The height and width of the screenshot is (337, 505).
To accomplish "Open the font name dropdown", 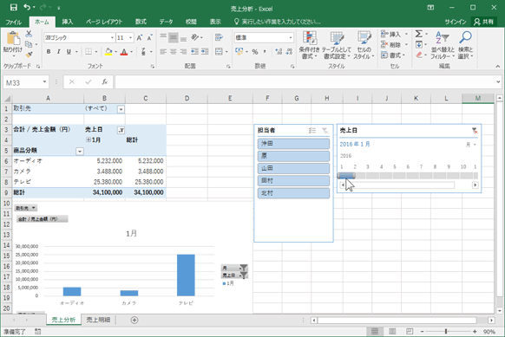I will coord(112,37).
